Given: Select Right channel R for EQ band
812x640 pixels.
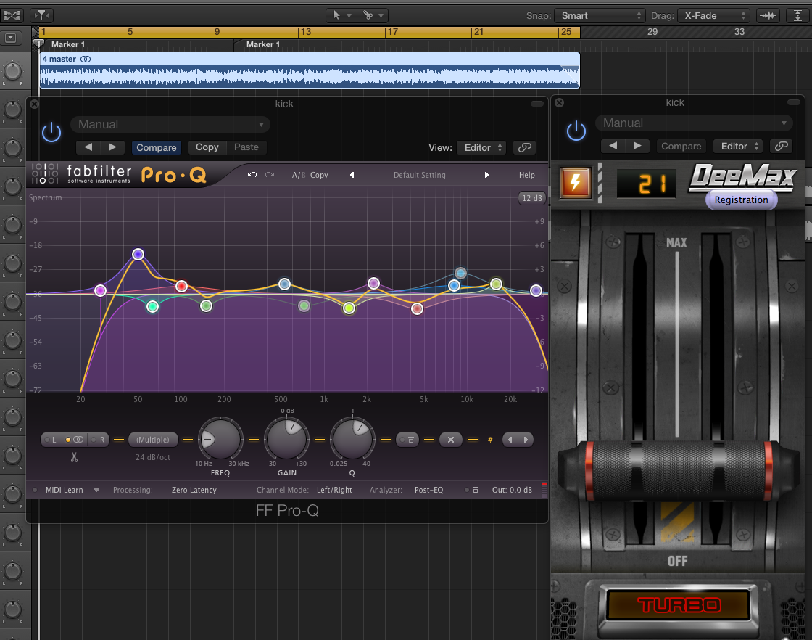Looking at the screenshot, I should coord(99,440).
